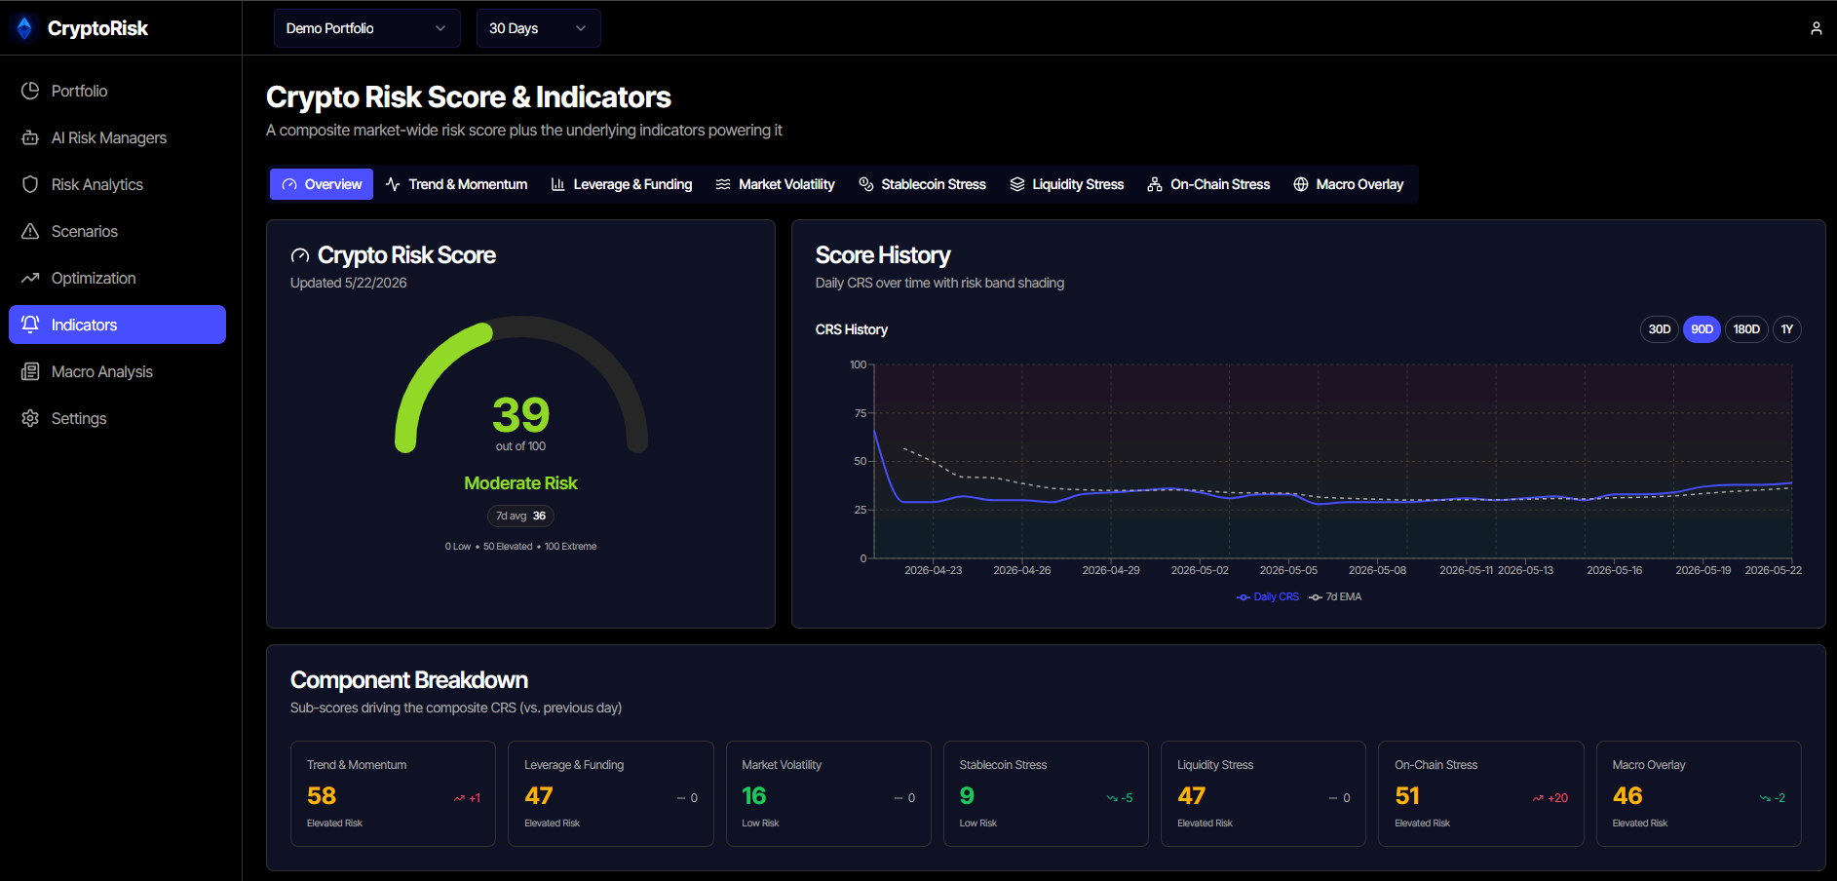
Task: Click the Score History heading
Action: point(883,255)
